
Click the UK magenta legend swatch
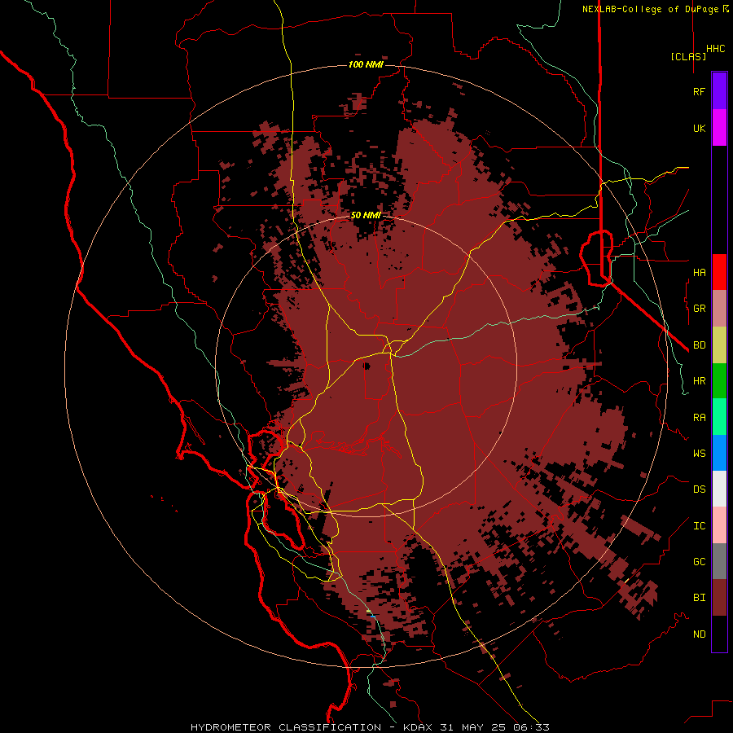[719, 127]
